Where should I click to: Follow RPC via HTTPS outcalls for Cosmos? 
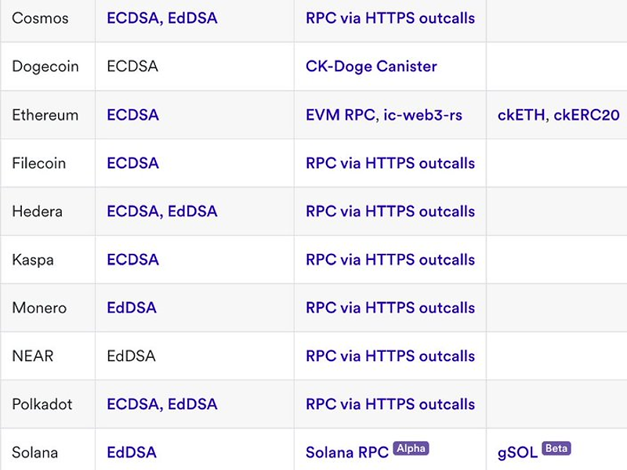pyautogui.click(x=390, y=18)
